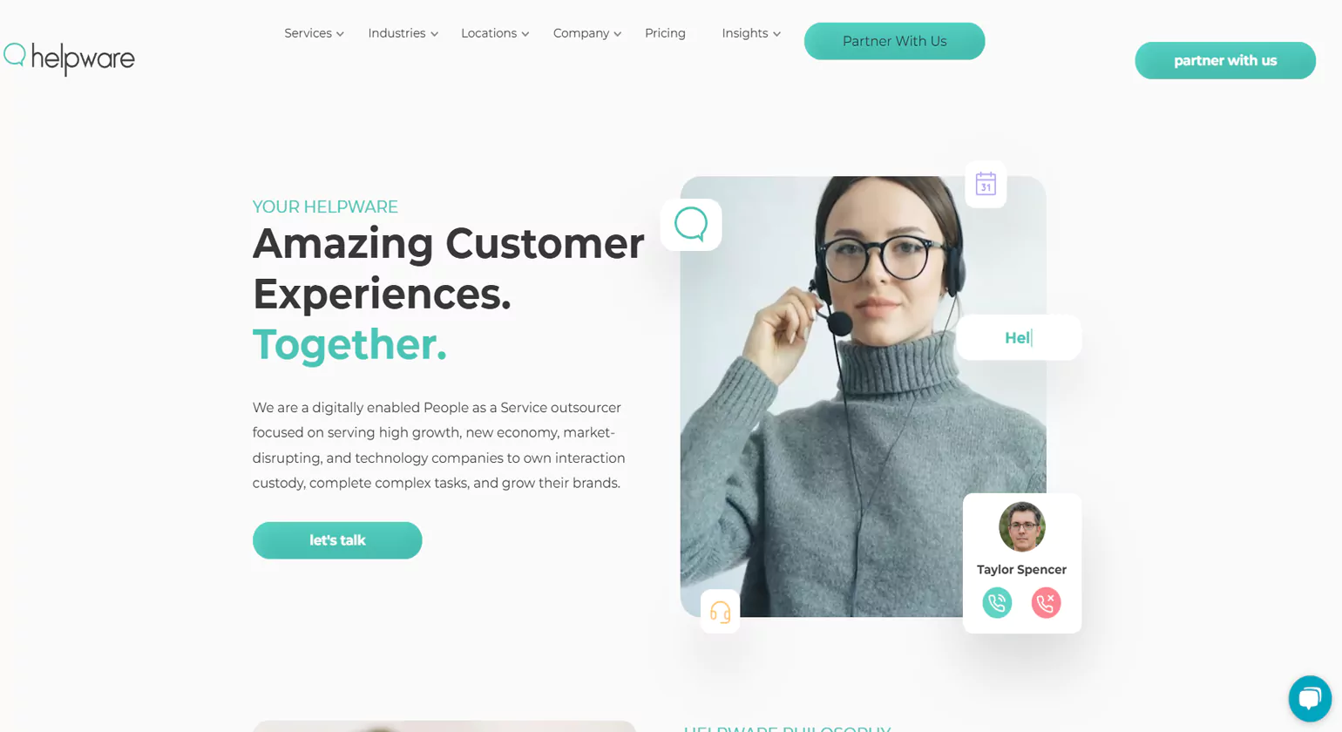Click the Helpware logo
Screen dimensions: 1342x732
[x=69, y=58]
